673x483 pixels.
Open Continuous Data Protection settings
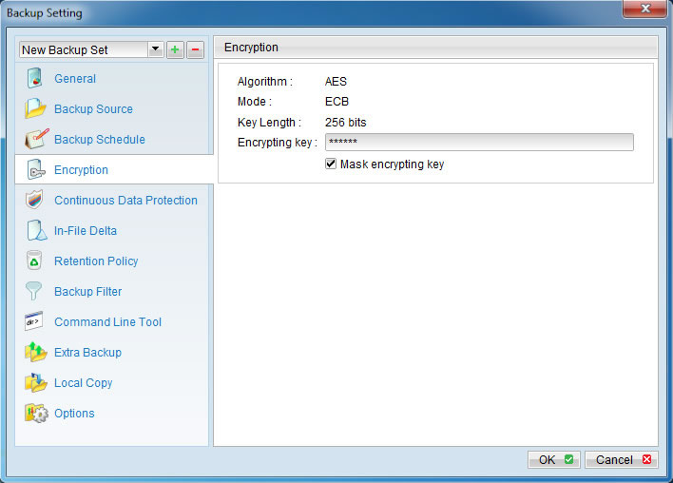click(125, 201)
